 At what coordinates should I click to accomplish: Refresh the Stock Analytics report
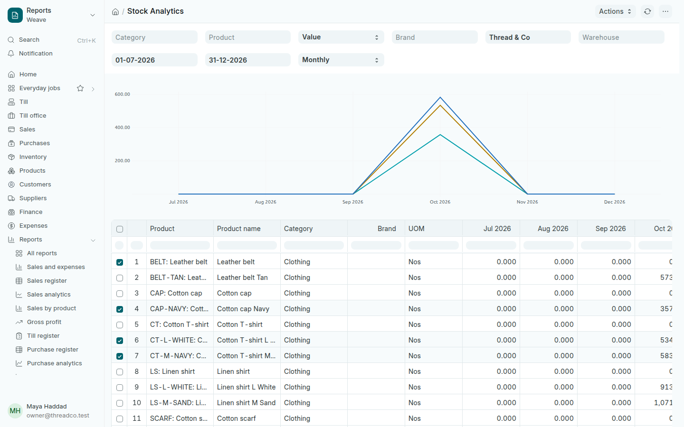[x=647, y=11]
